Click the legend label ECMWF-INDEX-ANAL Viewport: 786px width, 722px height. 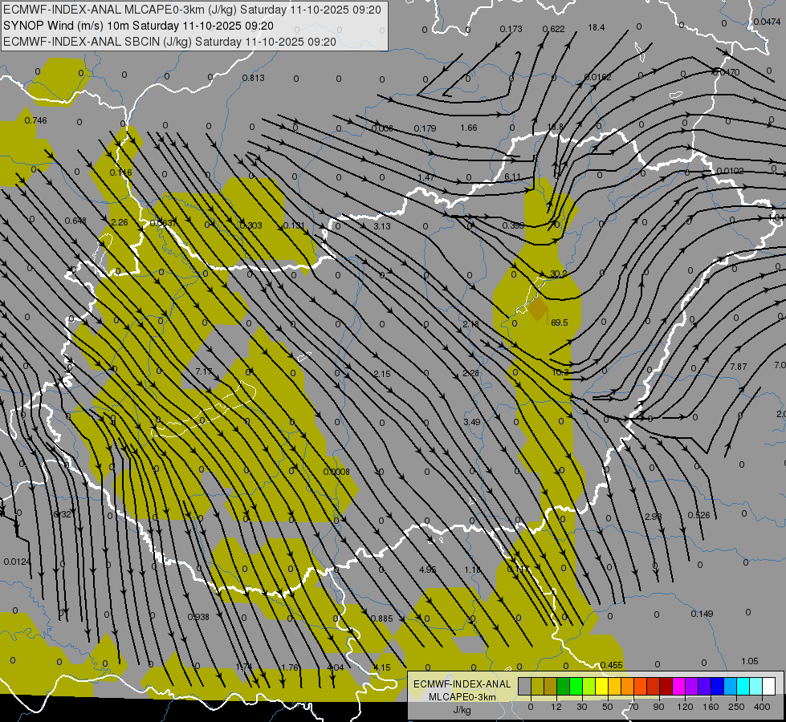tap(462, 684)
